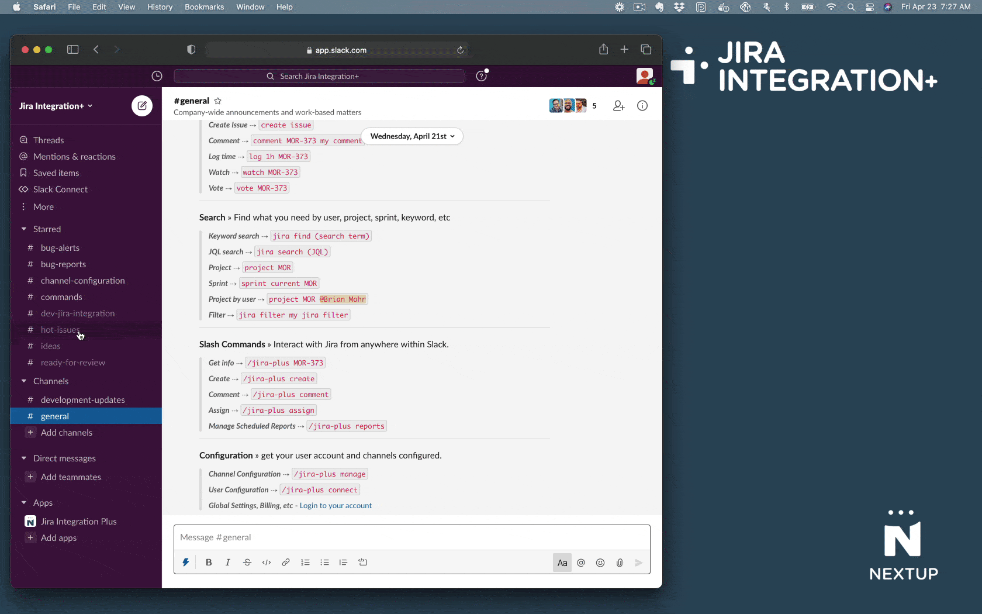
Task: Toggle the Safari sidebar
Action: point(73,50)
